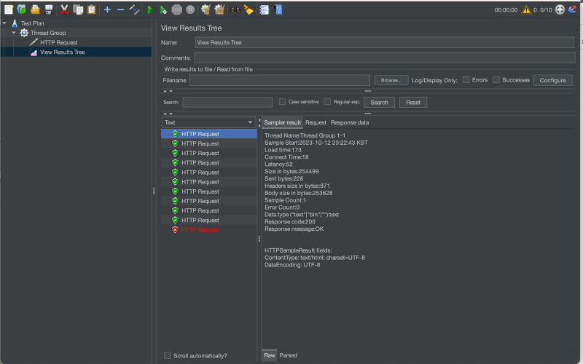Click the greyed Shutdown threads icon
The width and height of the screenshot is (583, 364).
[x=190, y=9]
